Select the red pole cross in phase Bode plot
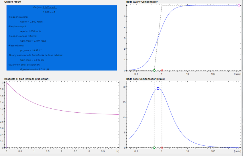This screenshot has height=156, width=243. pyautogui.click(x=162, y=147)
